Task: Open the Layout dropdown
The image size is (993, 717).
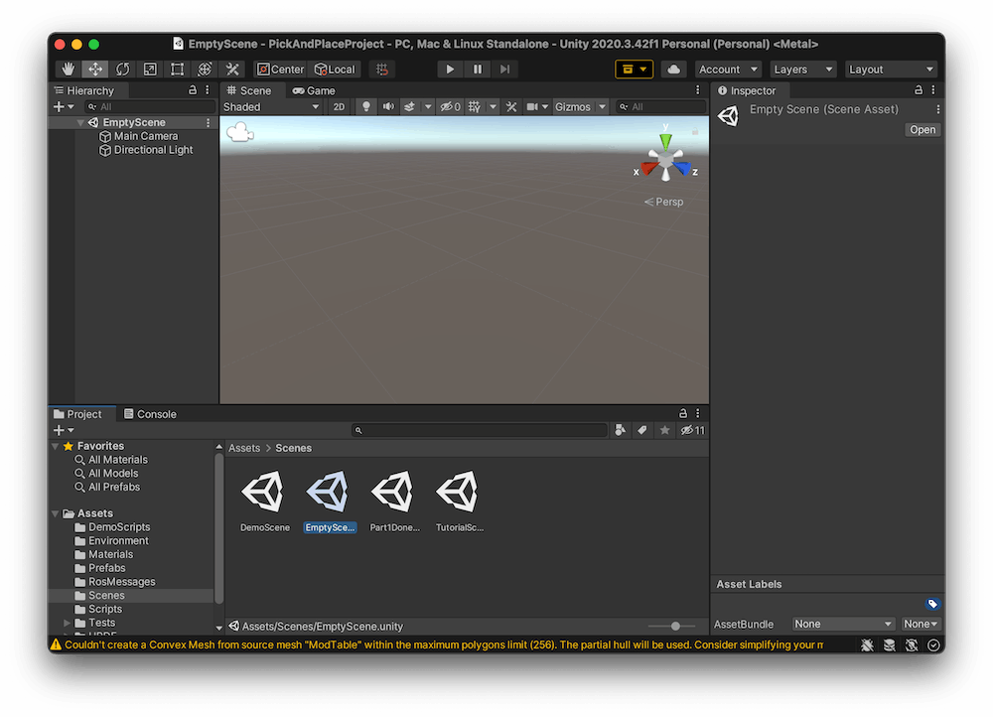Action: point(891,70)
